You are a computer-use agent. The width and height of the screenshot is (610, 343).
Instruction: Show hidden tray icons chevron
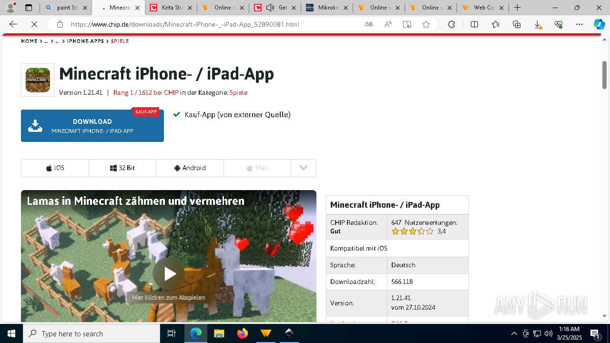514,333
